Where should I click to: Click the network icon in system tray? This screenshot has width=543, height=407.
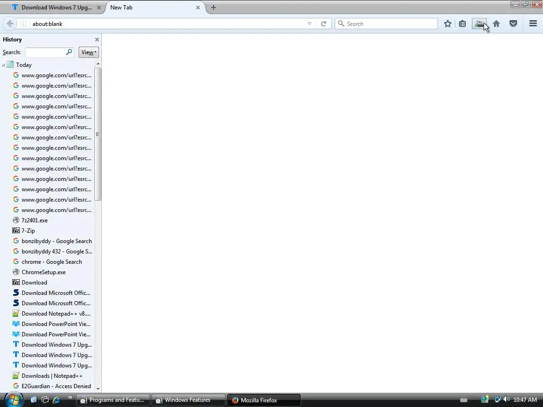click(x=498, y=399)
